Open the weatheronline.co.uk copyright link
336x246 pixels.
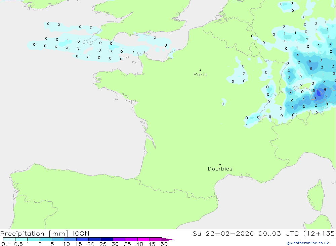[308, 243]
